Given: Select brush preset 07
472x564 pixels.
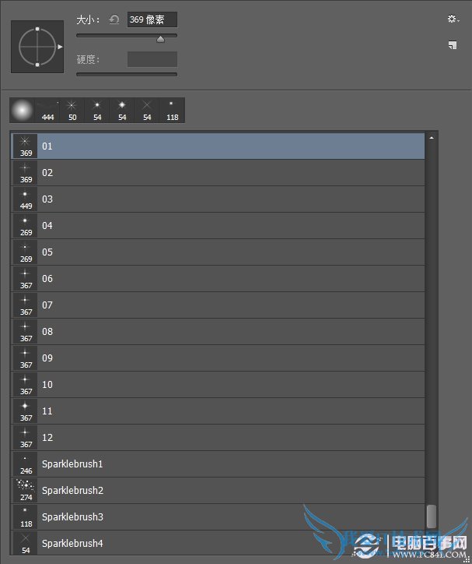Looking at the screenshot, I should 219,305.
